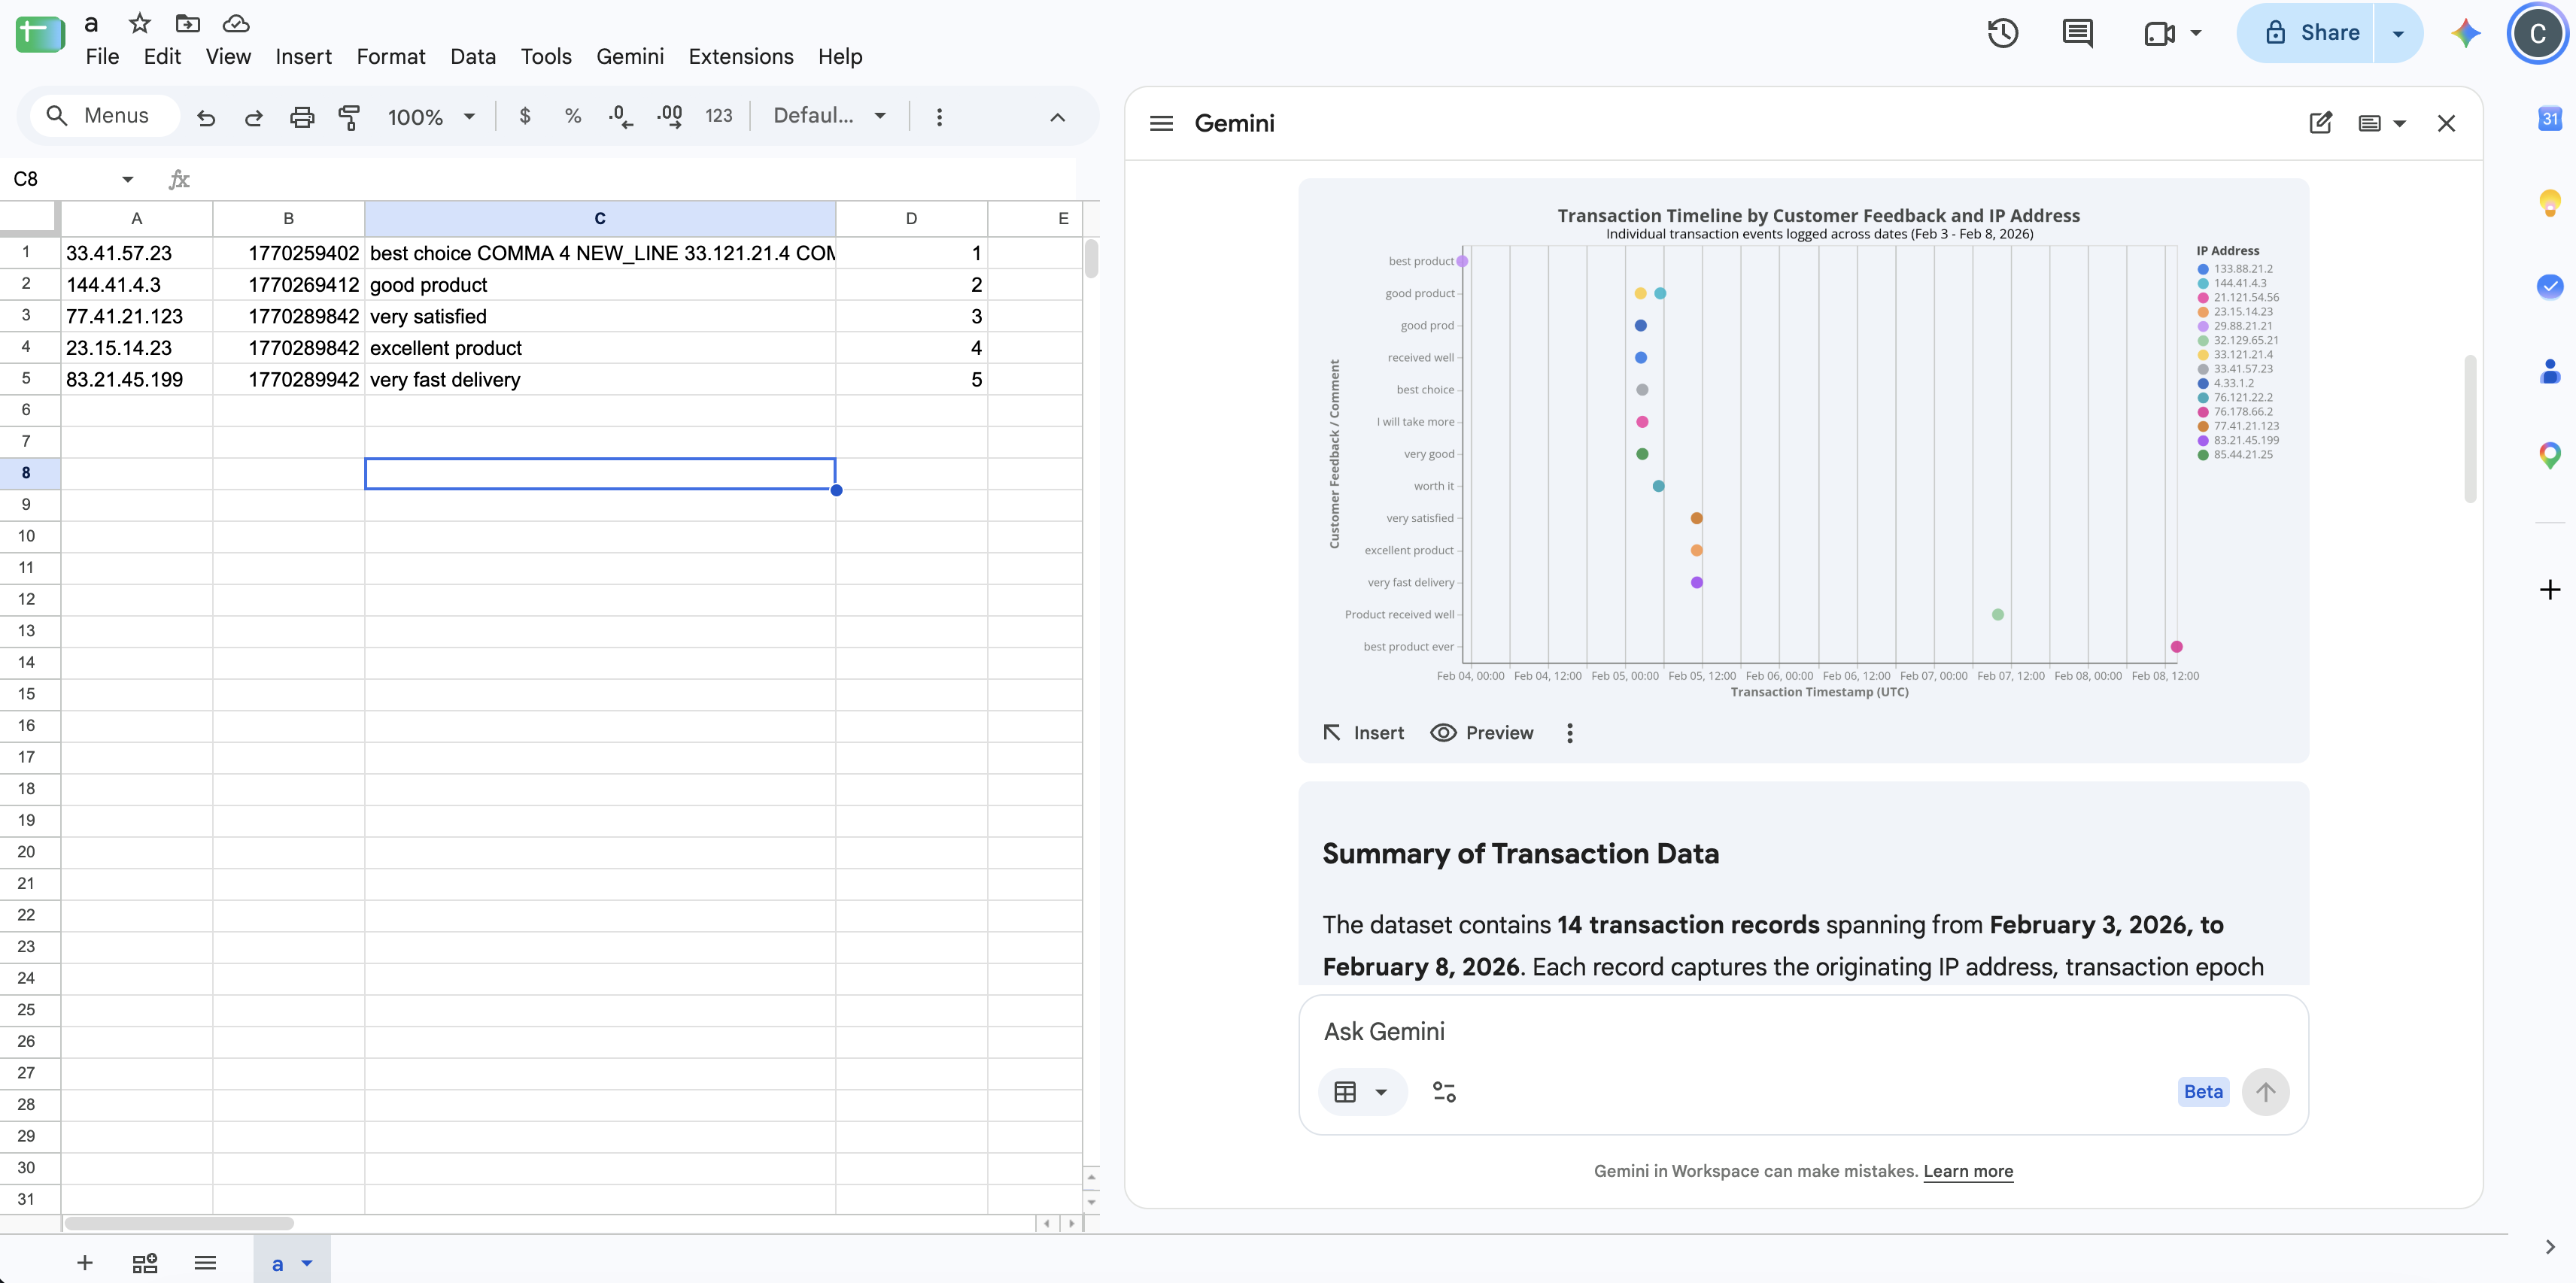Open the Extensions menu

pyautogui.click(x=741, y=57)
